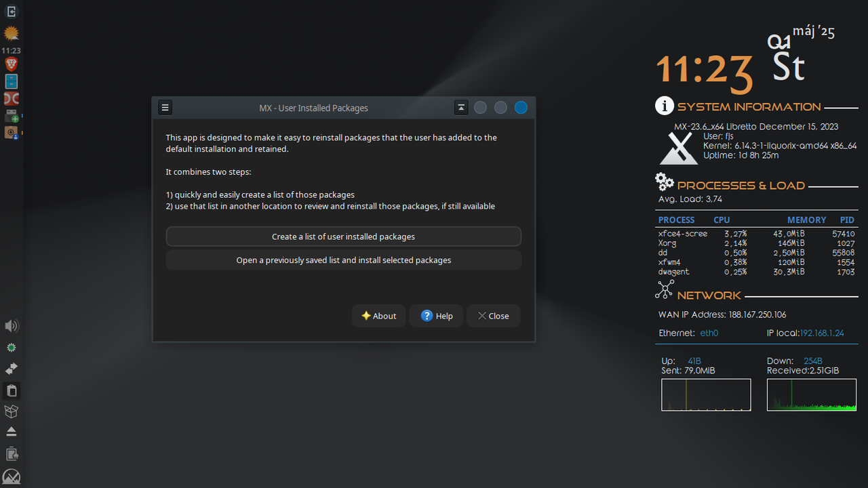Select the xfwm4 process name
Screen dimensions: 868x488
pyautogui.click(x=669, y=262)
